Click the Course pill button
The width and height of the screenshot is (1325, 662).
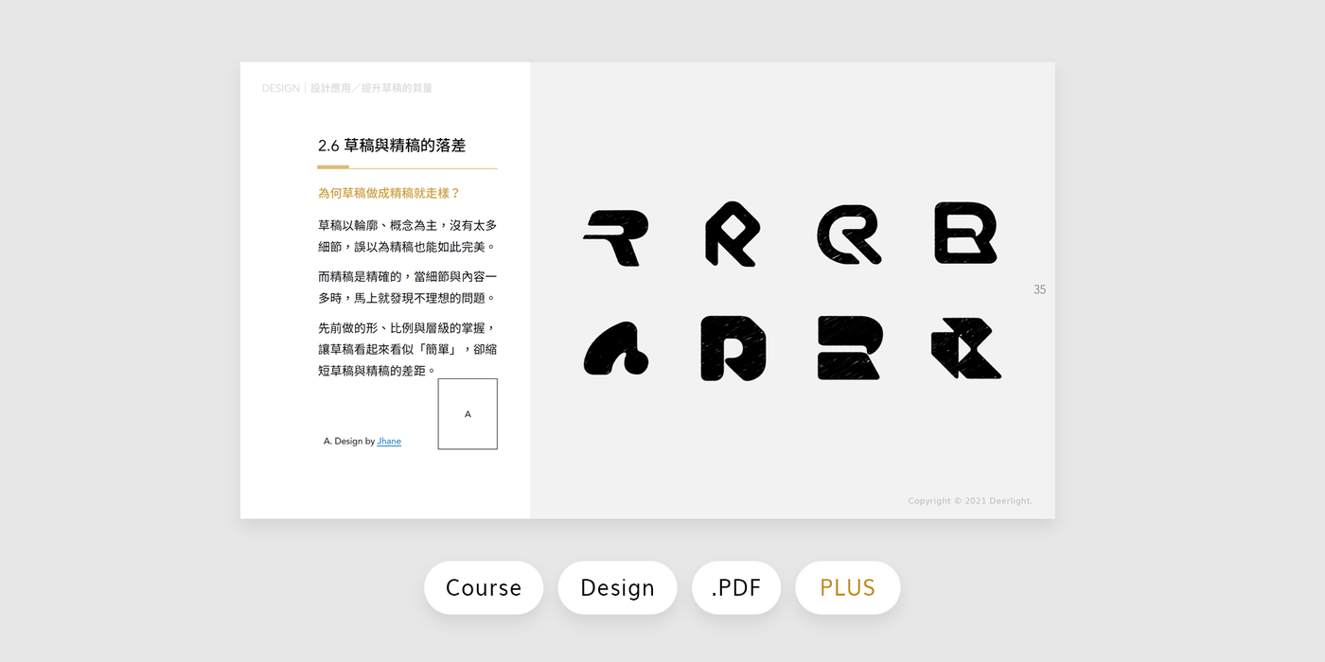[x=484, y=587]
